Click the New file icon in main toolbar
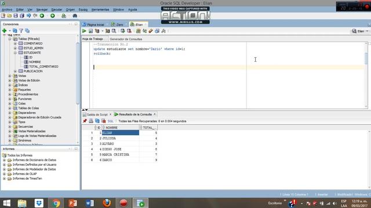This screenshot has height=208, width=371. click(3, 16)
